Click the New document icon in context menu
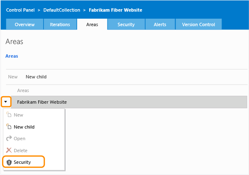Screen dimensions: 249x175 click(x=9, y=114)
